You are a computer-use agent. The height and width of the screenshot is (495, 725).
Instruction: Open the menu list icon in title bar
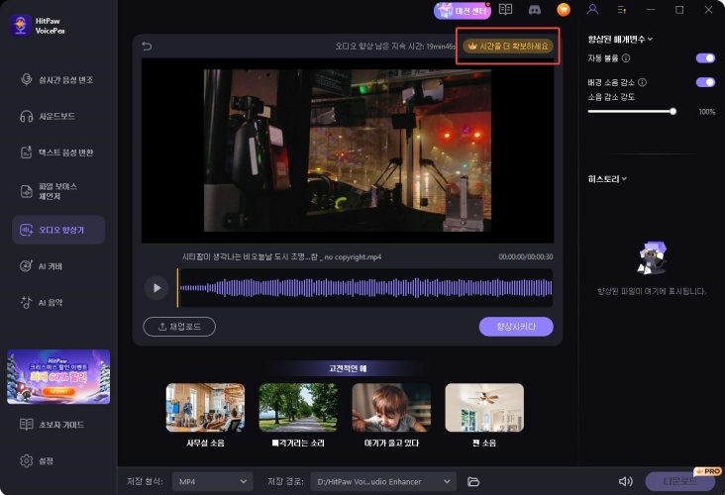click(x=621, y=10)
